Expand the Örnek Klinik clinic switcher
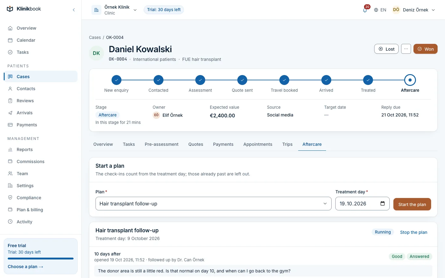The width and height of the screenshot is (445, 278). point(114,10)
